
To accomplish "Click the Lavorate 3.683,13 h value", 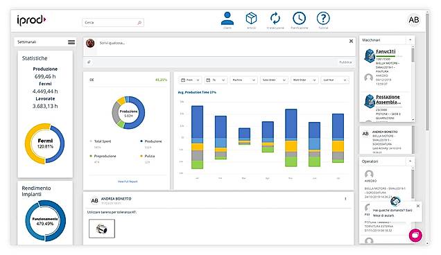I will (45, 106).
